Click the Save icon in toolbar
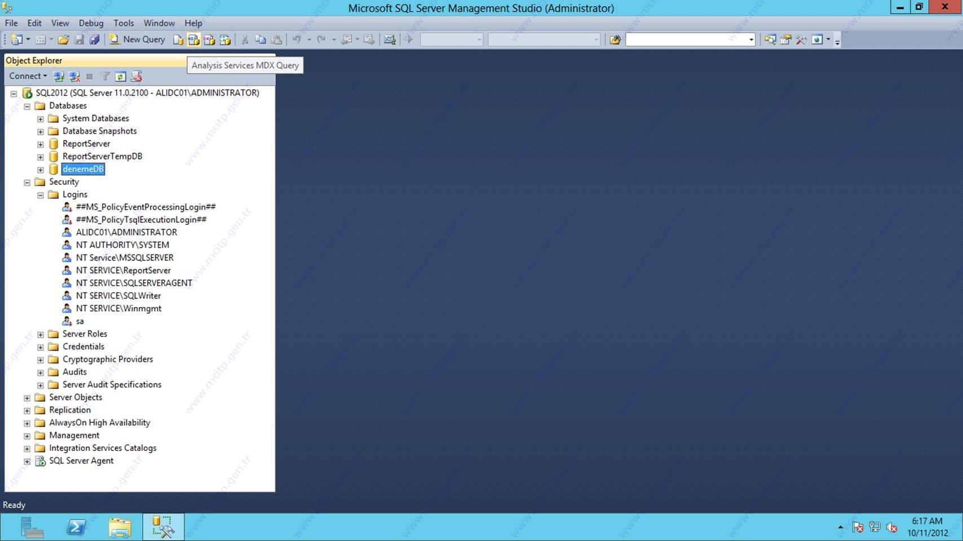 pyautogui.click(x=79, y=39)
